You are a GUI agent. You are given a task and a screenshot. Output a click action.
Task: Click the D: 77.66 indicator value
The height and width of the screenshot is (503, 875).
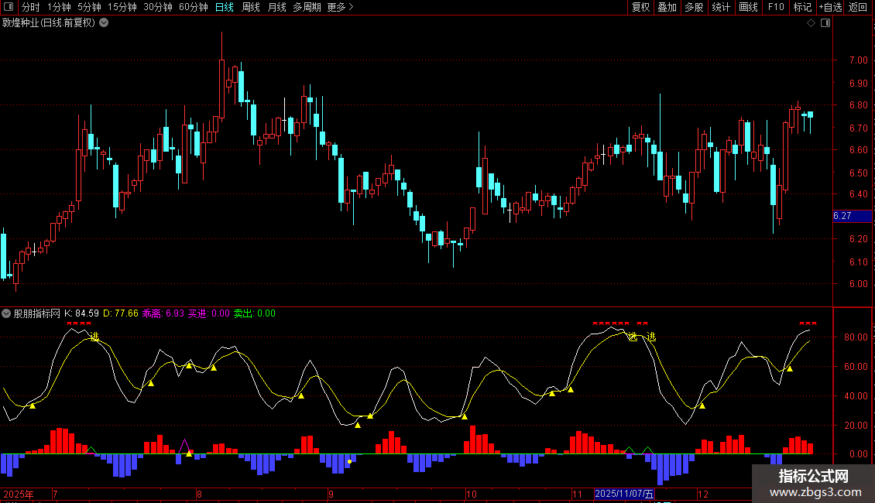click(x=121, y=313)
